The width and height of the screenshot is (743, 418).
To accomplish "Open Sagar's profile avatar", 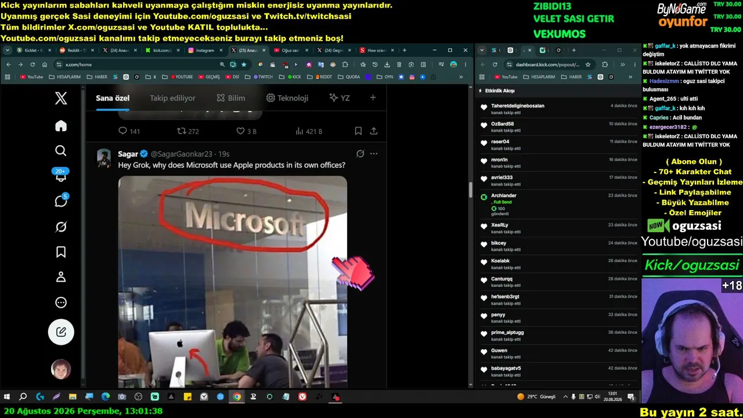I will point(104,158).
